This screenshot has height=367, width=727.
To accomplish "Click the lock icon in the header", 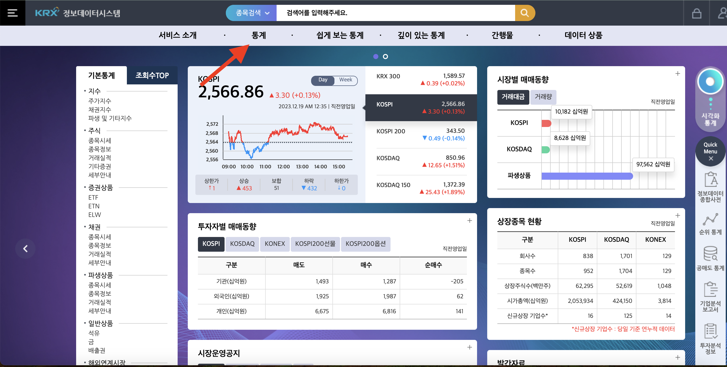I will pyautogui.click(x=697, y=13).
